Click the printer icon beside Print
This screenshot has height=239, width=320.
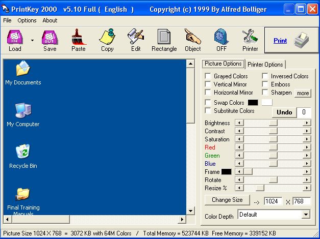[302, 40]
